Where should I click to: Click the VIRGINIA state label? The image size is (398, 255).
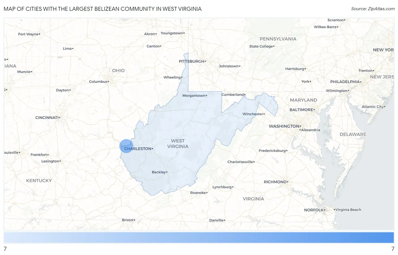[253, 199]
